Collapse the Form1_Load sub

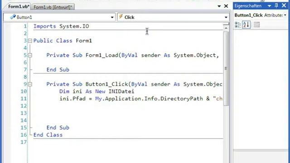(x=30, y=55)
